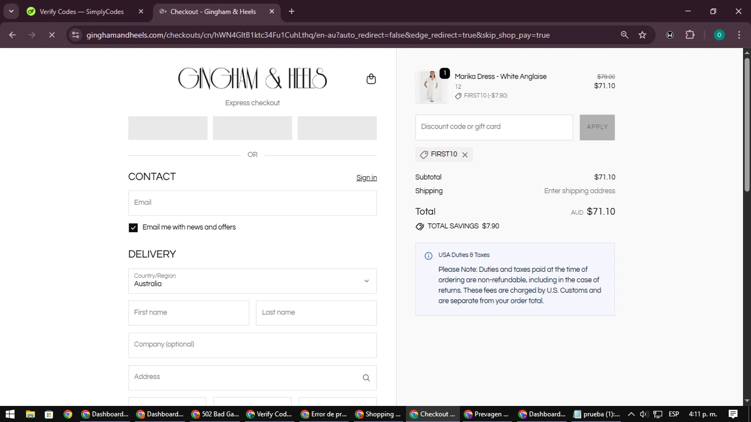Open site information icon in address bar
The height and width of the screenshot is (422, 751).
76,35
